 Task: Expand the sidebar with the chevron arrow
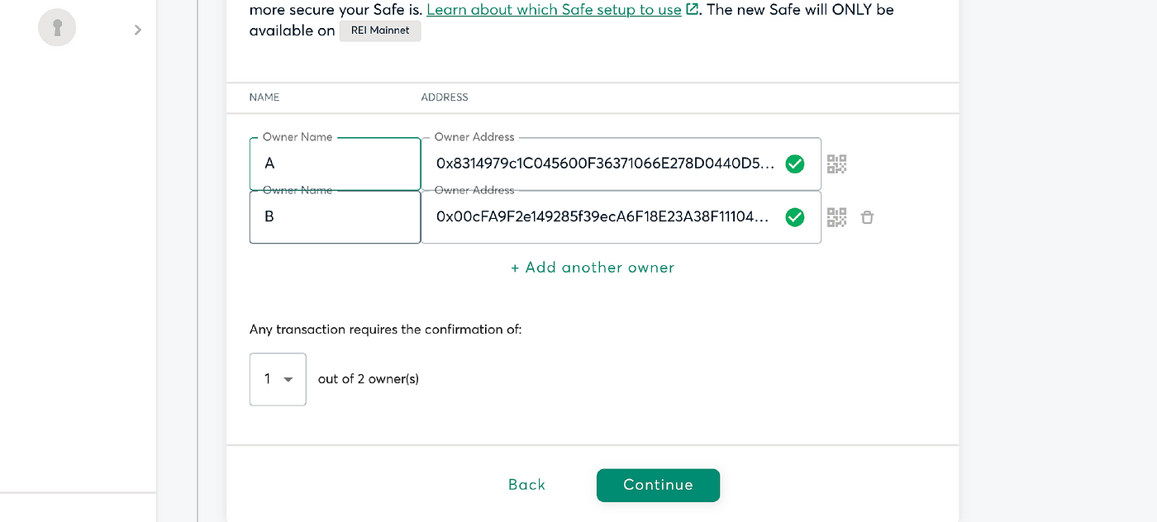pos(138,30)
